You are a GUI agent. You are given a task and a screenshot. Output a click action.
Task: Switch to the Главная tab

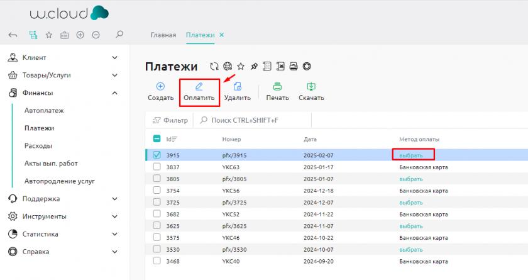tap(163, 35)
